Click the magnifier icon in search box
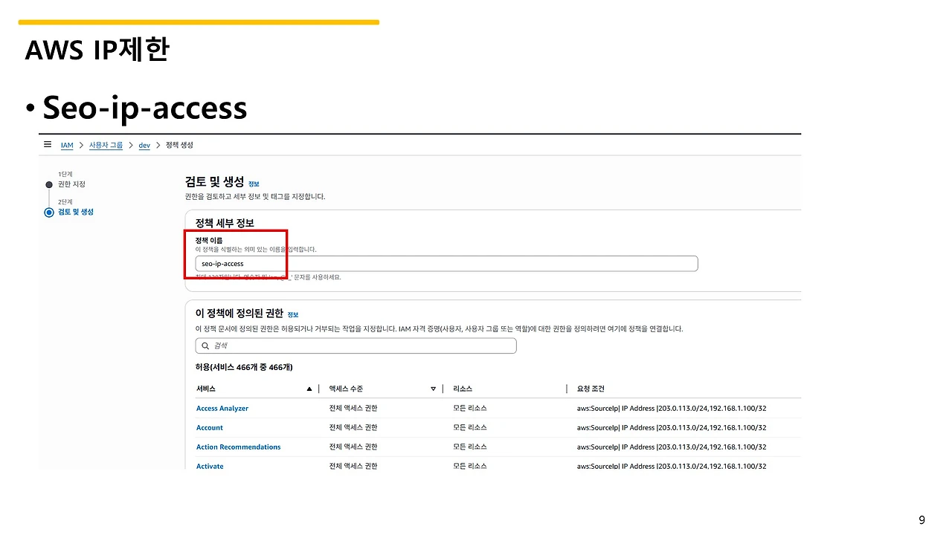The width and height of the screenshot is (952, 535). click(205, 346)
